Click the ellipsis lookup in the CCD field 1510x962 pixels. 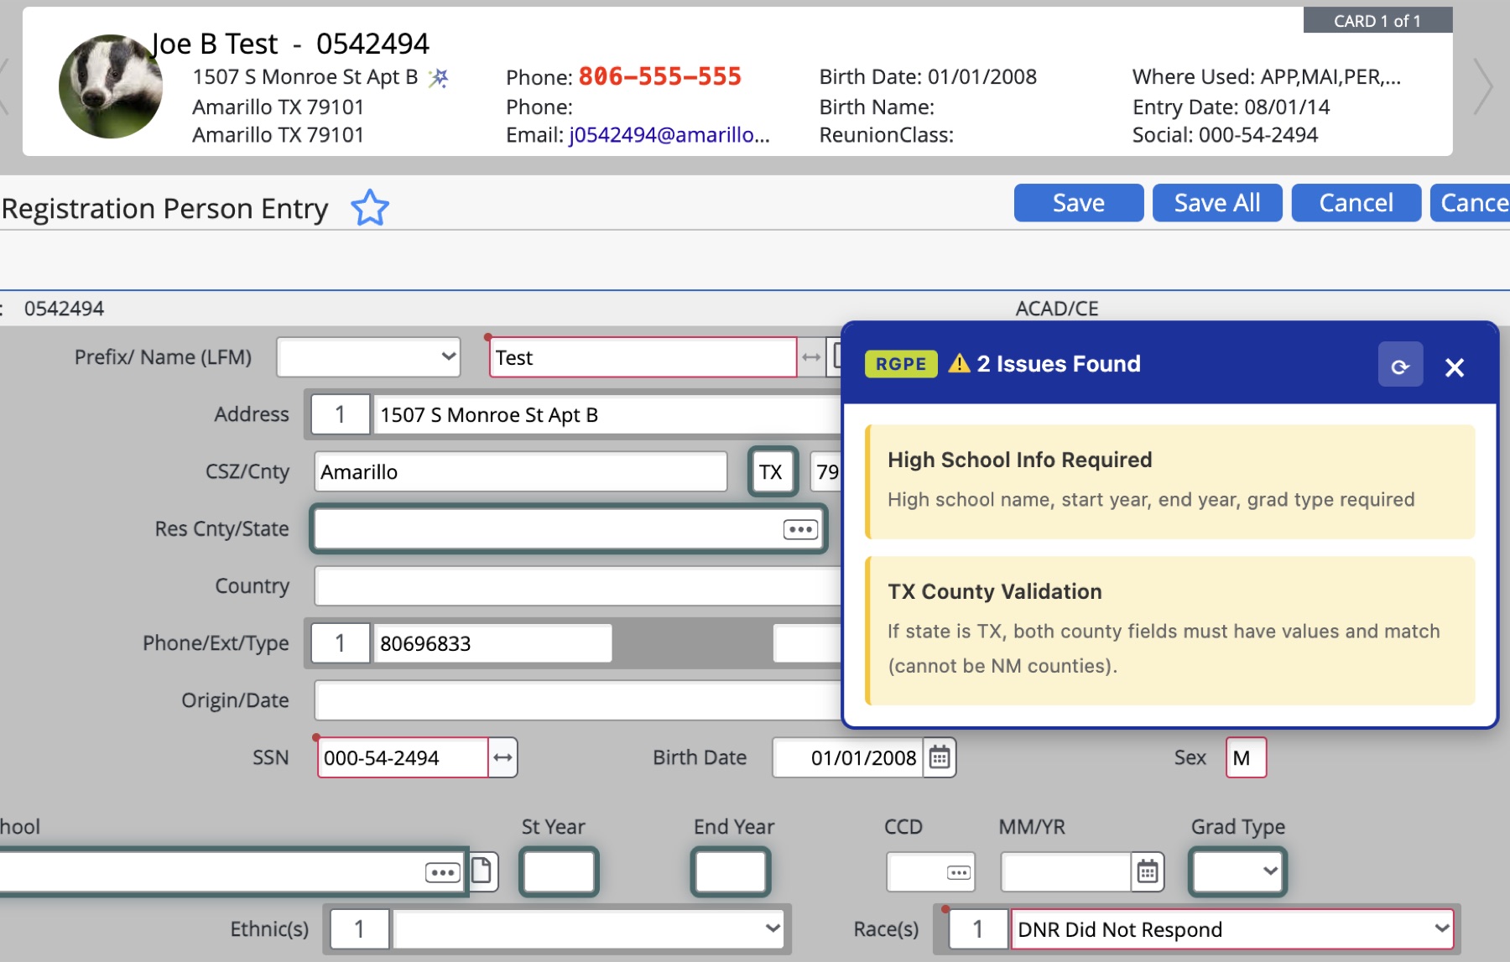959,872
